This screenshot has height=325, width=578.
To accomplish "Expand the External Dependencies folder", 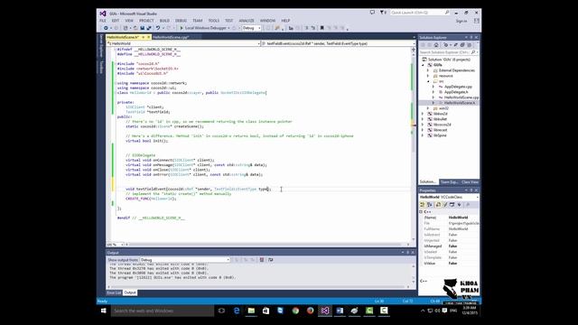I will pos(428,70).
